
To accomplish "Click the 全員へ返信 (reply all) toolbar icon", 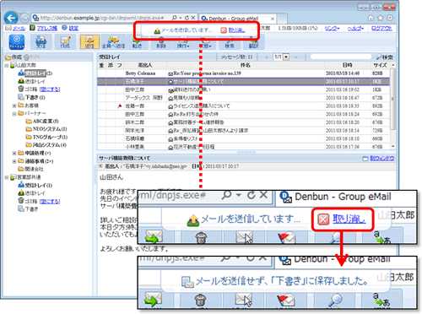I will [113, 42].
